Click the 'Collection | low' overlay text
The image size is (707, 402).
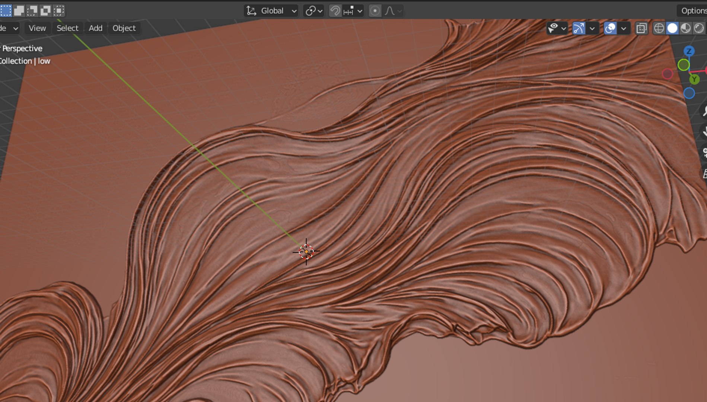25,61
